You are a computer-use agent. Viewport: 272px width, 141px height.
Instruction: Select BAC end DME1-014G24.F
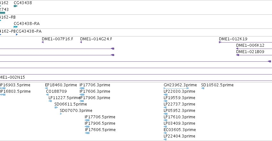click(96, 39)
